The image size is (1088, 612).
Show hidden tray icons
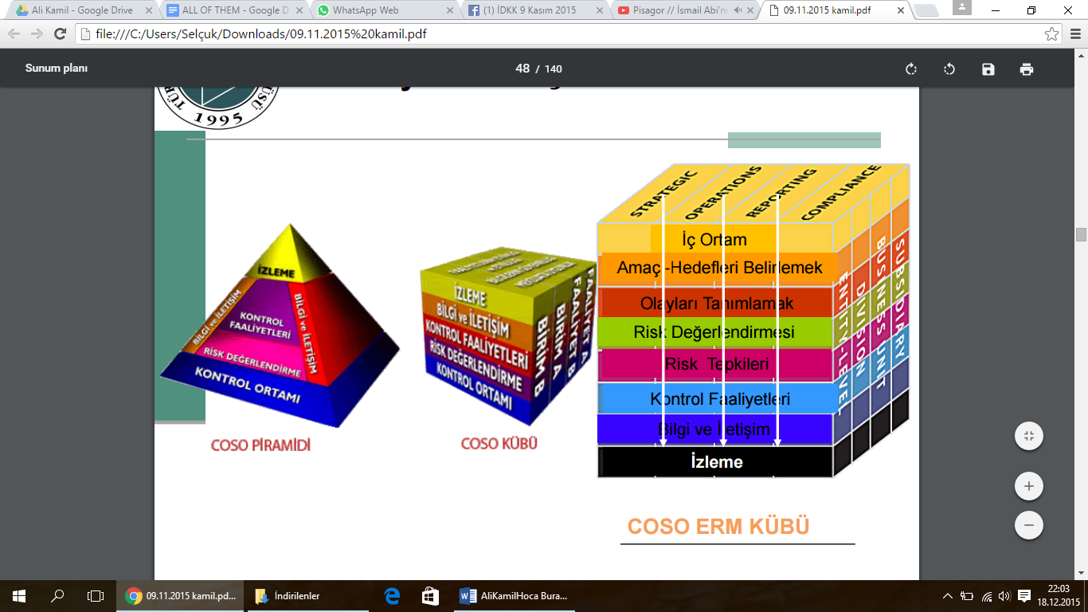tap(948, 595)
